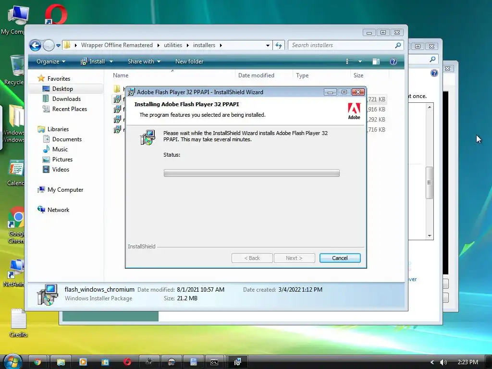Click New folder in the toolbar

tap(189, 61)
